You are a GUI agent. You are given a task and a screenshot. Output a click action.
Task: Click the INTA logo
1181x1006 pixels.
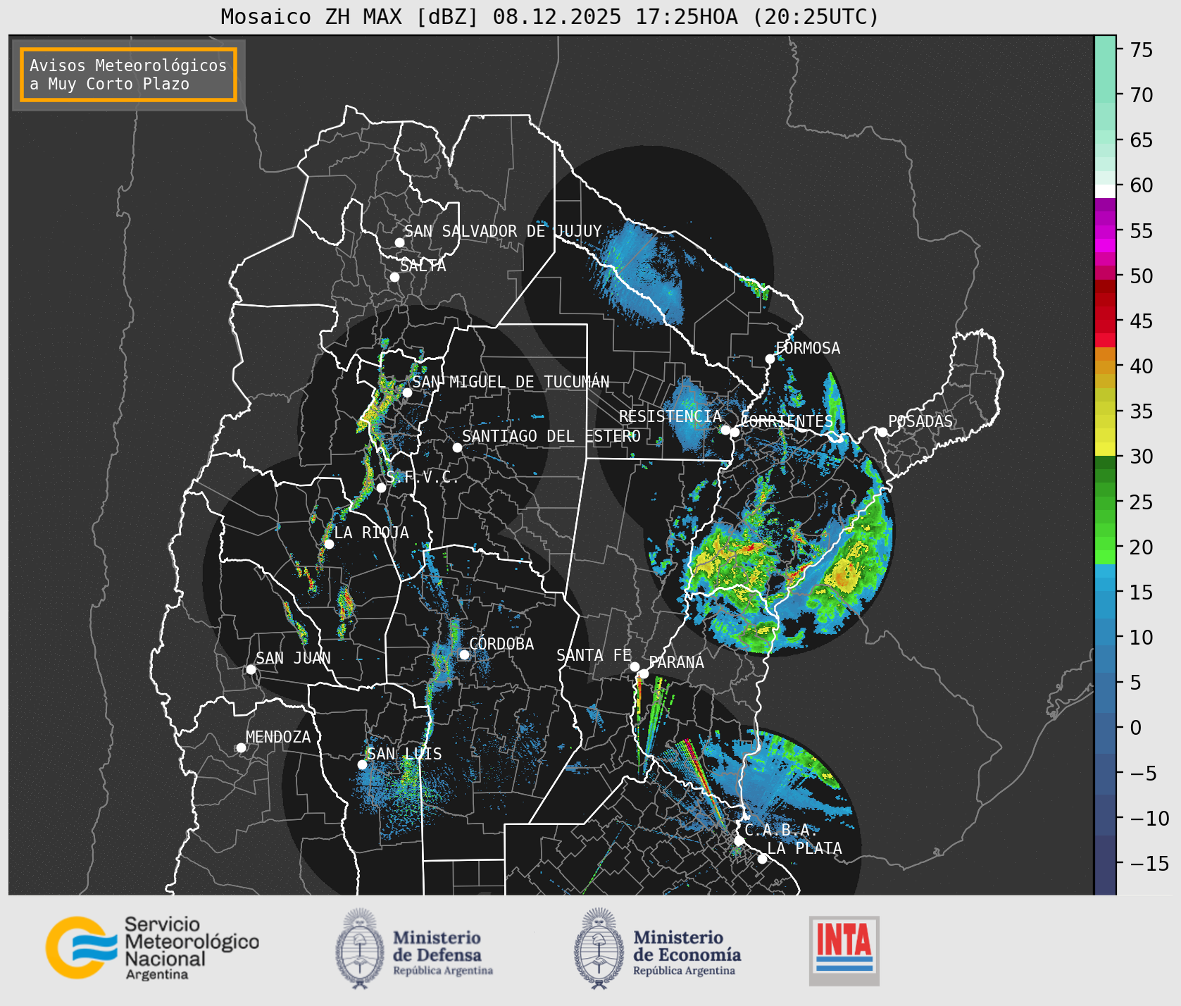coord(844,950)
